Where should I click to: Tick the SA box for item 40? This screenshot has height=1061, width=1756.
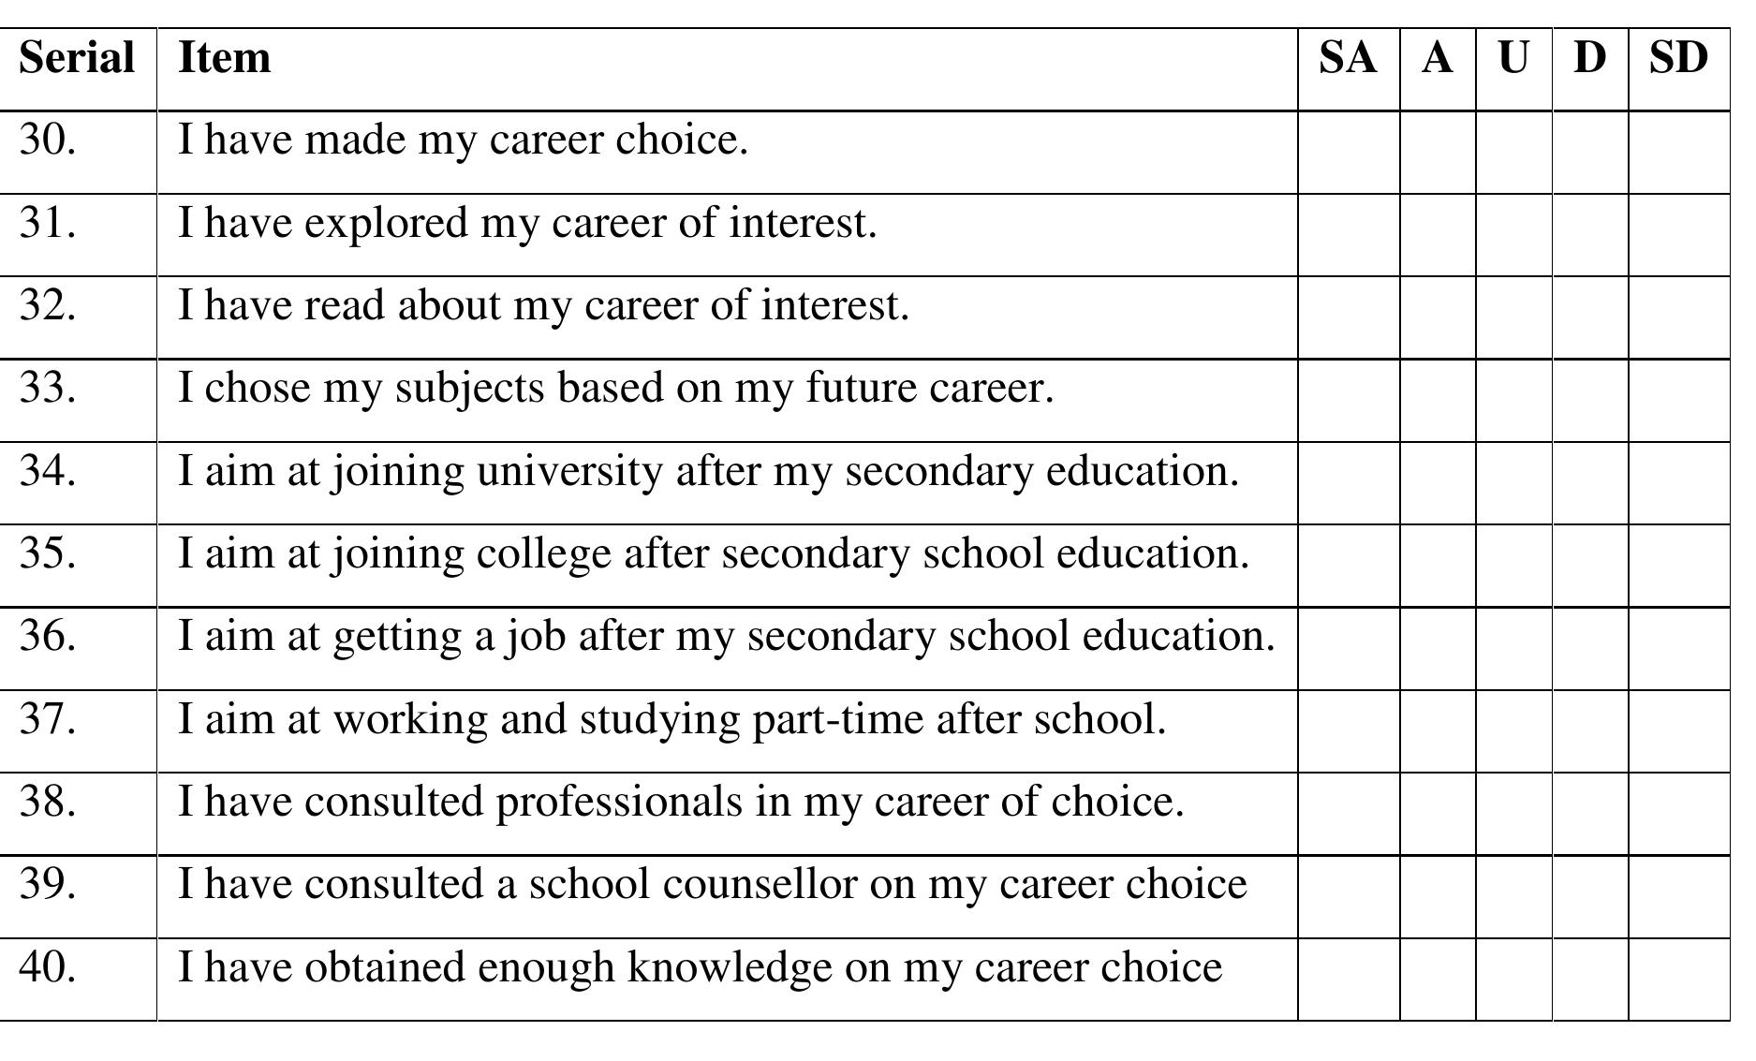pos(1349,979)
